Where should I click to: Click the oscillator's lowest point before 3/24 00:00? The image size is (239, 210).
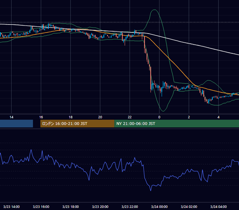point(150,191)
